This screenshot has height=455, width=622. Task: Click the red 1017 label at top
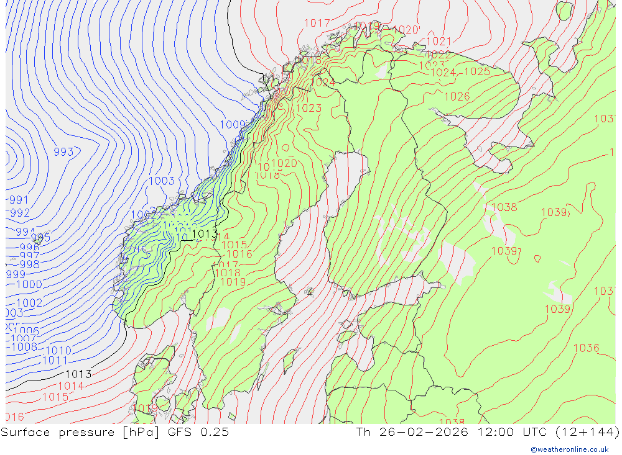click(x=317, y=23)
